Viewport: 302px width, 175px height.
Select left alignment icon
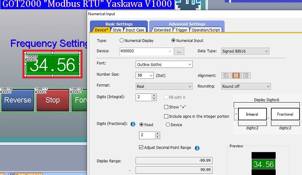[x=226, y=75]
